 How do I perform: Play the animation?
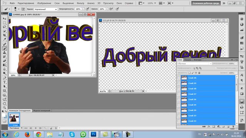pos(36,128)
